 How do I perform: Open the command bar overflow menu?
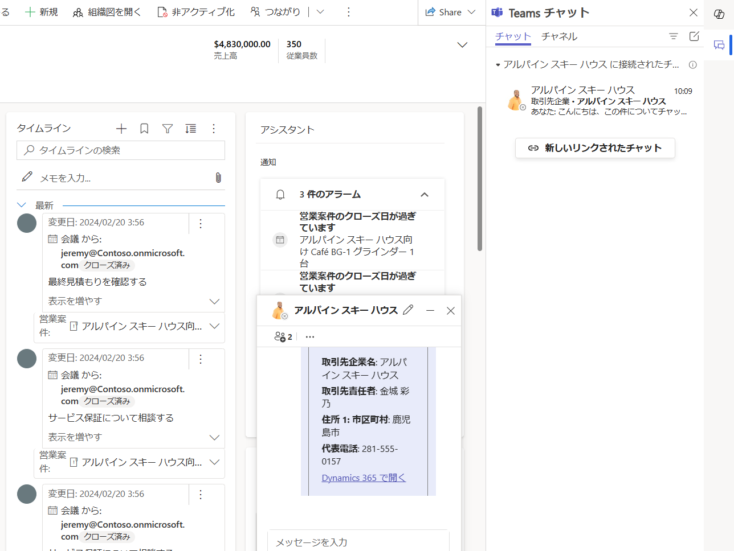pyautogui.click(x=349, y=12)
